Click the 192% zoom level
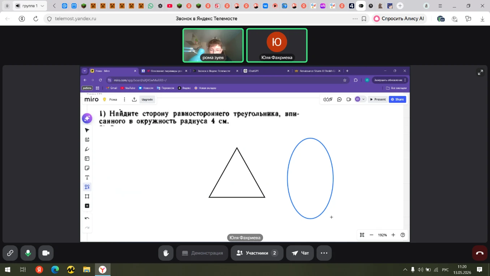 click(x=382, y=235)
